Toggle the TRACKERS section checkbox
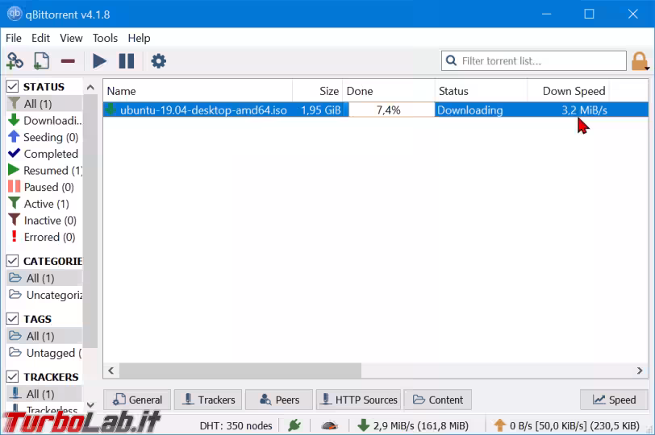 click(13, 377)
